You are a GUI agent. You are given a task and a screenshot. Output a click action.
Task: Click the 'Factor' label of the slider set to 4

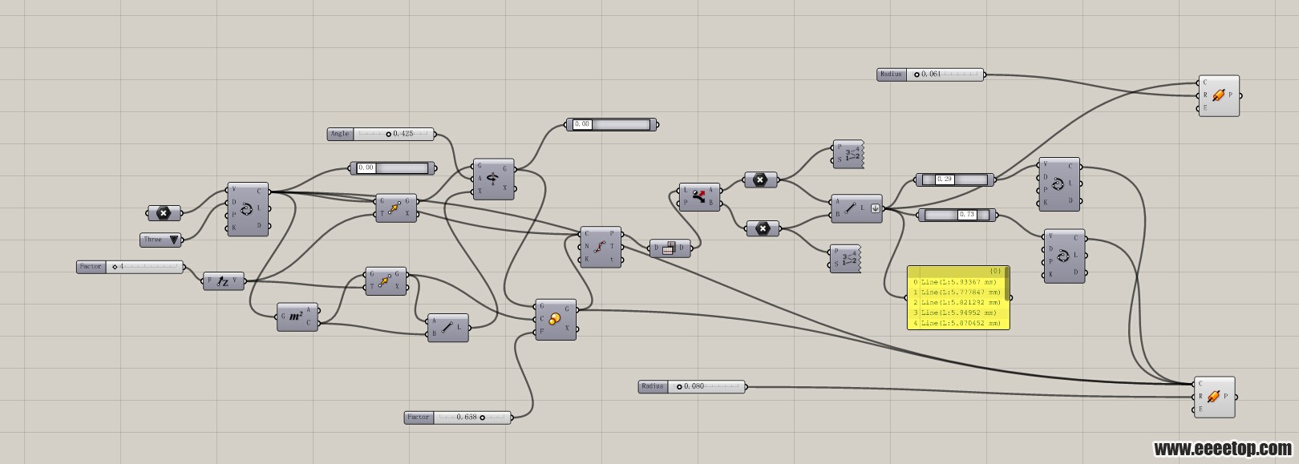point(91,266)
